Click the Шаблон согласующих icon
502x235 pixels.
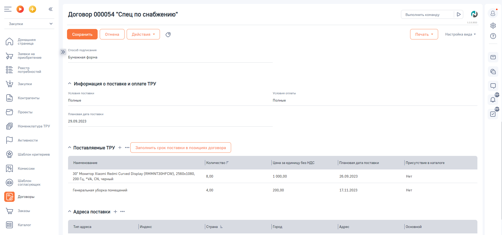coord(9,183)
